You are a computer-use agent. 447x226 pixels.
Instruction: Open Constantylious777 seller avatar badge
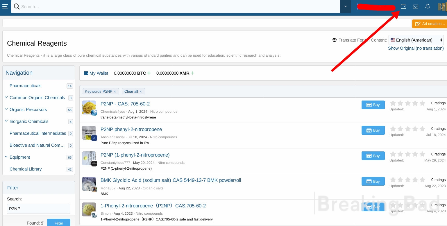point(94,164)
